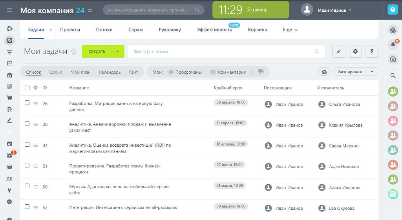The width and height of the screenshot is (402, 220).
Task: Tick the checkbox for task 26
Action: [x=27, y=103]
